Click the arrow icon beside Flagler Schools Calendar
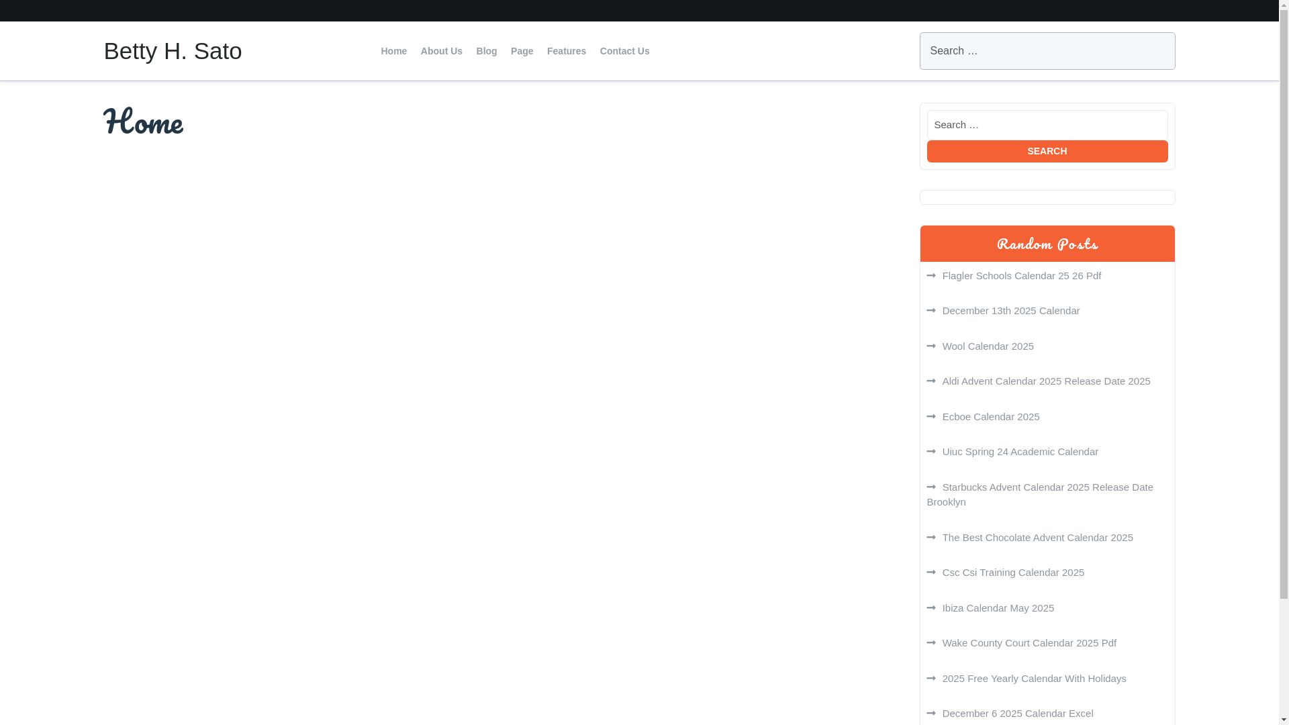 point(931,275)
